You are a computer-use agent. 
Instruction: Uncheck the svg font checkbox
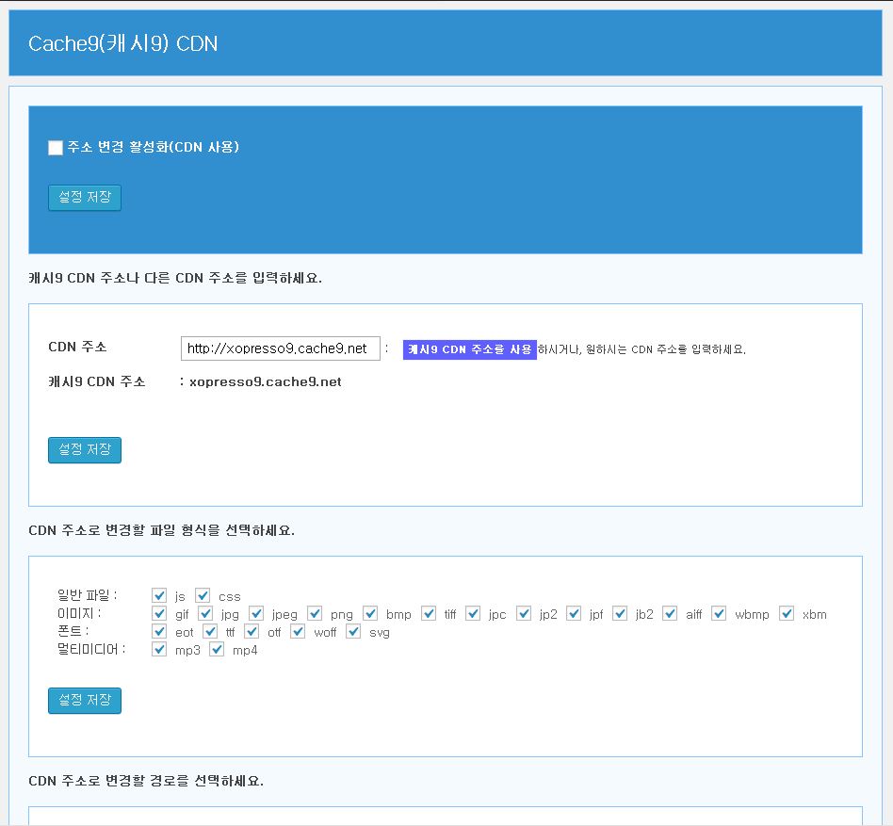[x=353, y=631]
